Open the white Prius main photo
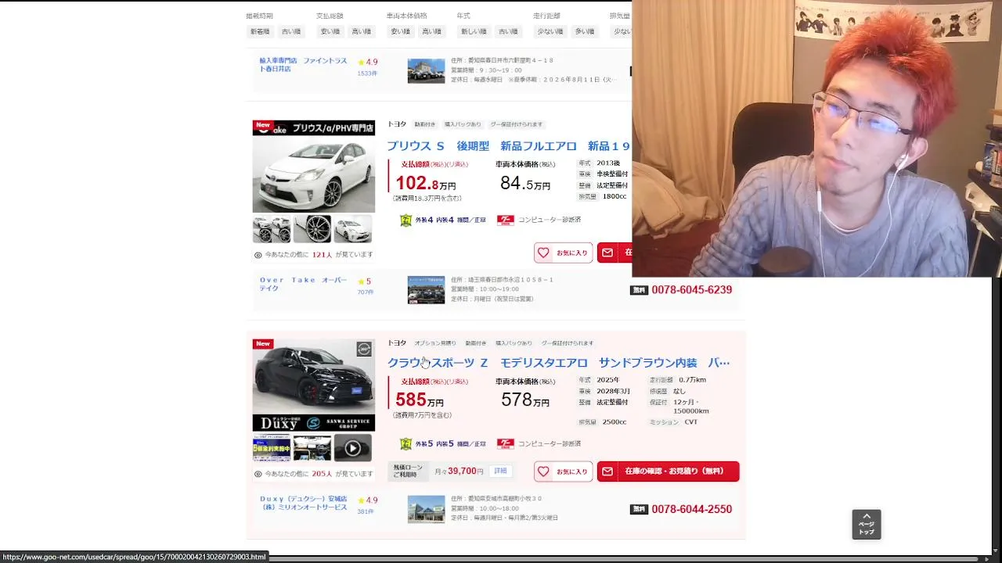 tap(314, 166)
